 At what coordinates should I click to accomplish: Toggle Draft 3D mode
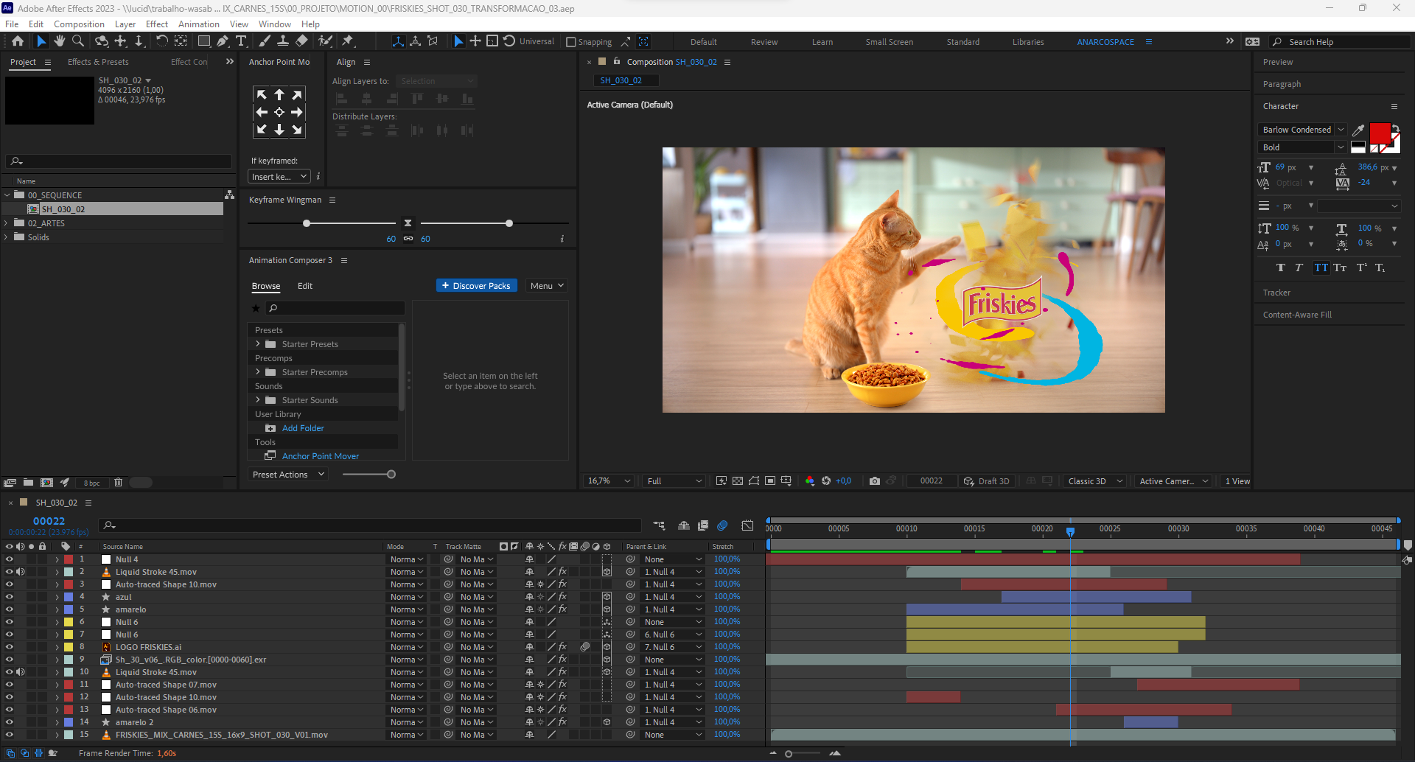pos(986,481)
